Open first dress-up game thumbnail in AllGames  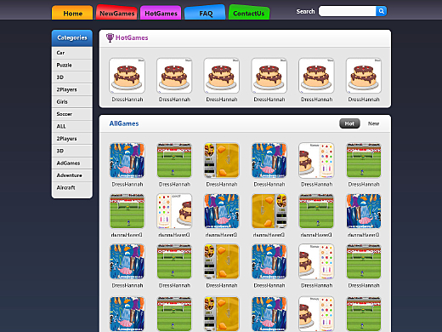pyautogui.click(x=127, y=161)
